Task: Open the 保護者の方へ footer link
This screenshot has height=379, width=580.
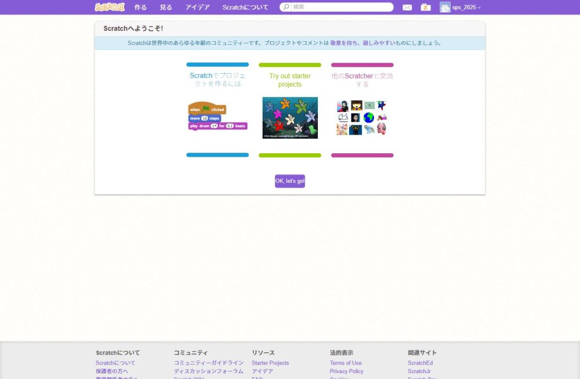Action: tap(112, 371)
